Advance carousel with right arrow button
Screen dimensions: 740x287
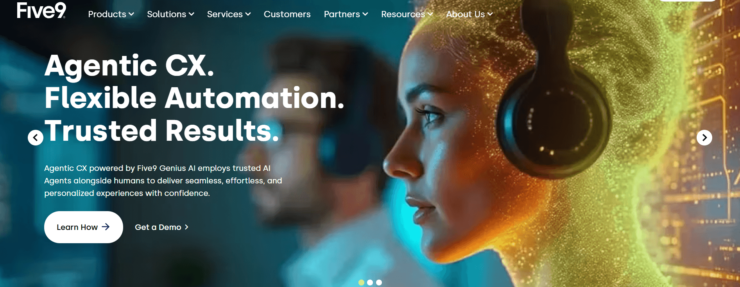(704, 138)
